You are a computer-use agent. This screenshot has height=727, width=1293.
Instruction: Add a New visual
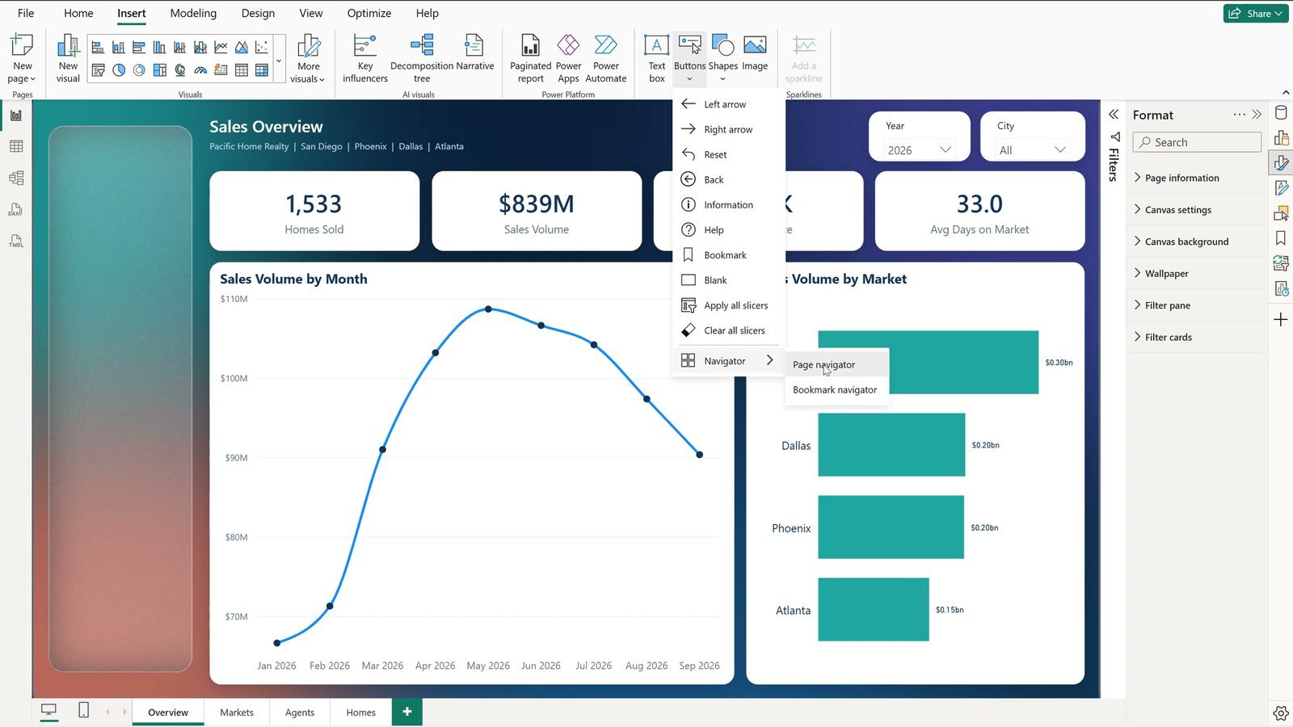coord(68,57)
